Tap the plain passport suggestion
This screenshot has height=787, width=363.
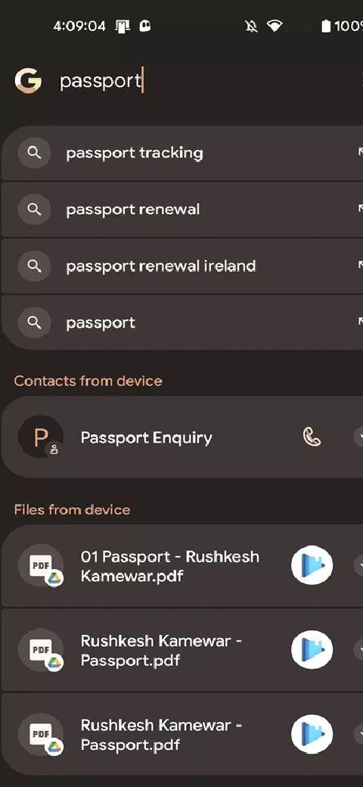coord(181,322)
